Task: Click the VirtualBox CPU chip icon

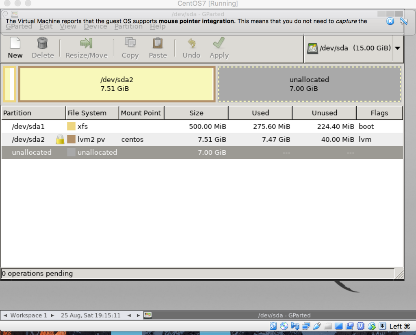Action: point(360,326)
